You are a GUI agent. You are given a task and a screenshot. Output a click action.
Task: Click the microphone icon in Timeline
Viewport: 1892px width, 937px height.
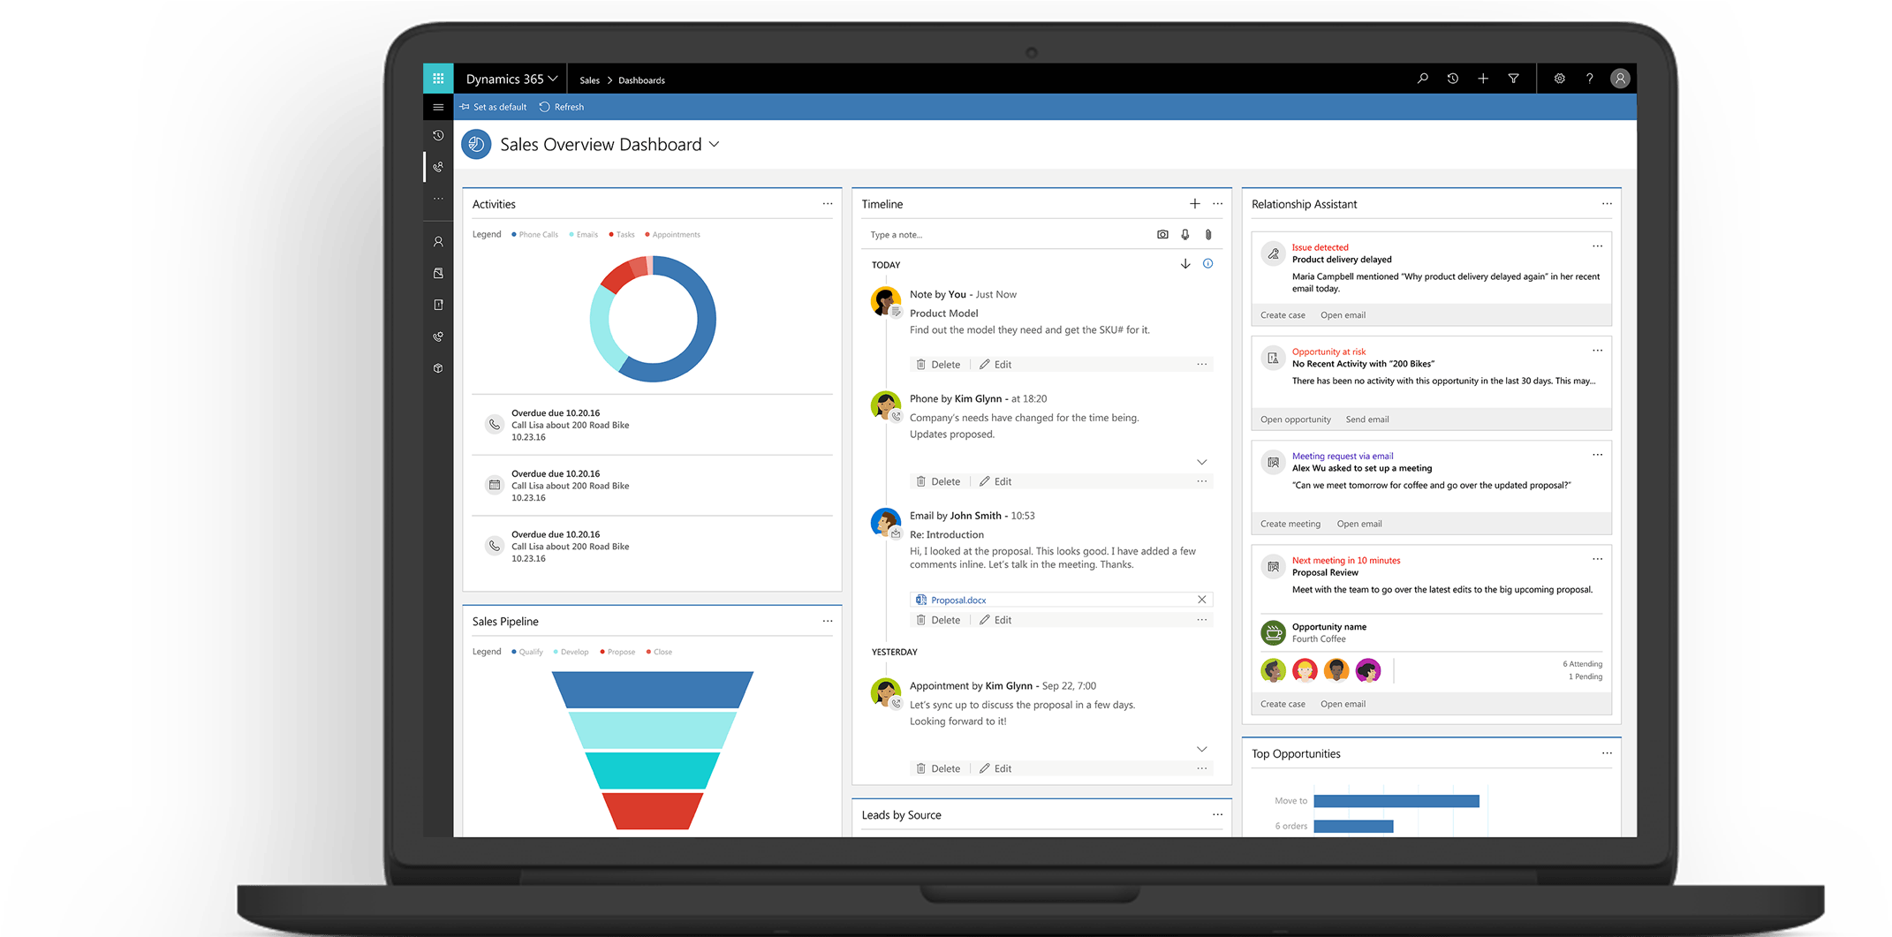point(1185,235)
